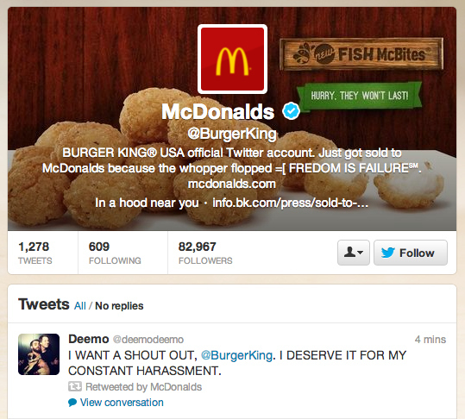Show the All tweets filter
Viewport: 465px width, 419px height.
tap(79, 306)
